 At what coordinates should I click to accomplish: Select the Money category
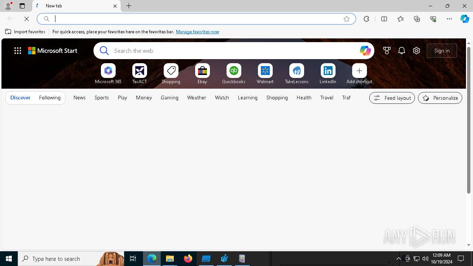click(x=144, y=98)
